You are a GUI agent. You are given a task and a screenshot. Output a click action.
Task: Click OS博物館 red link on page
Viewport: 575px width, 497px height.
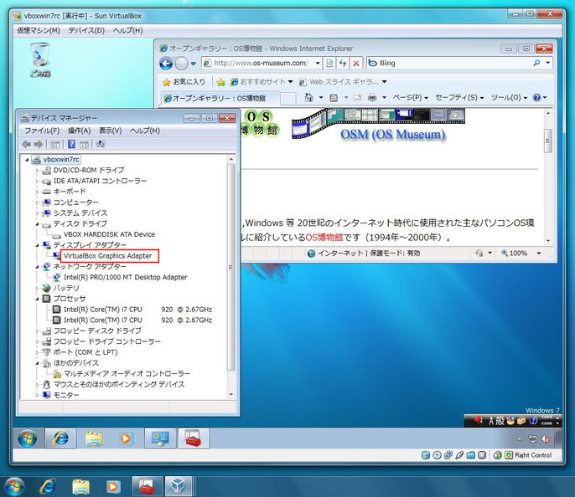pos(324,238)
